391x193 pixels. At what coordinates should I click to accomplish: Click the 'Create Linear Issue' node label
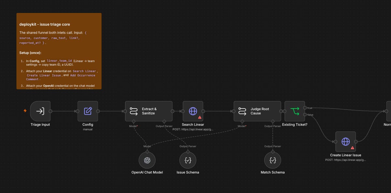coord(345,155)
